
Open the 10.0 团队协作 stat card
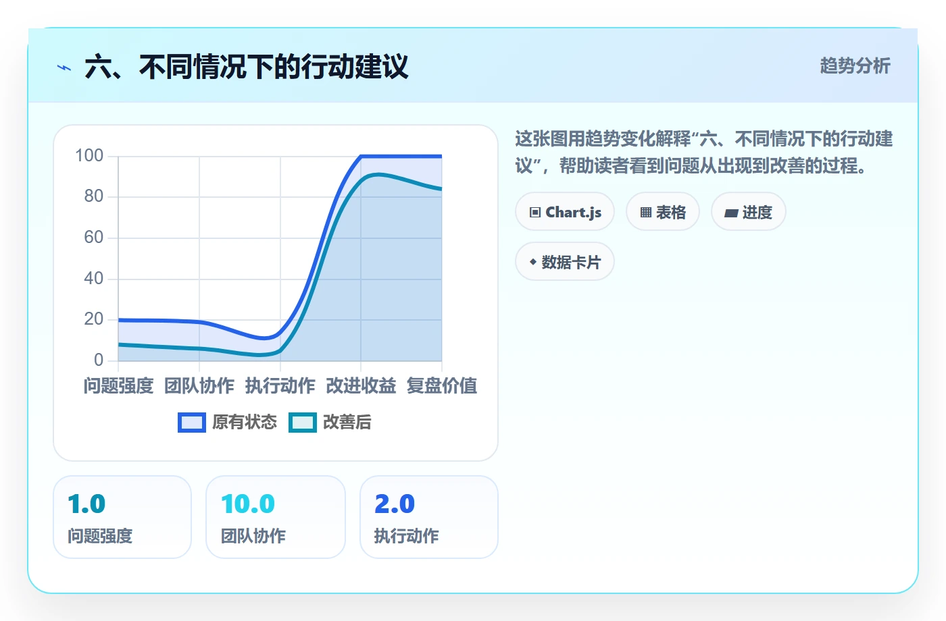276,517
